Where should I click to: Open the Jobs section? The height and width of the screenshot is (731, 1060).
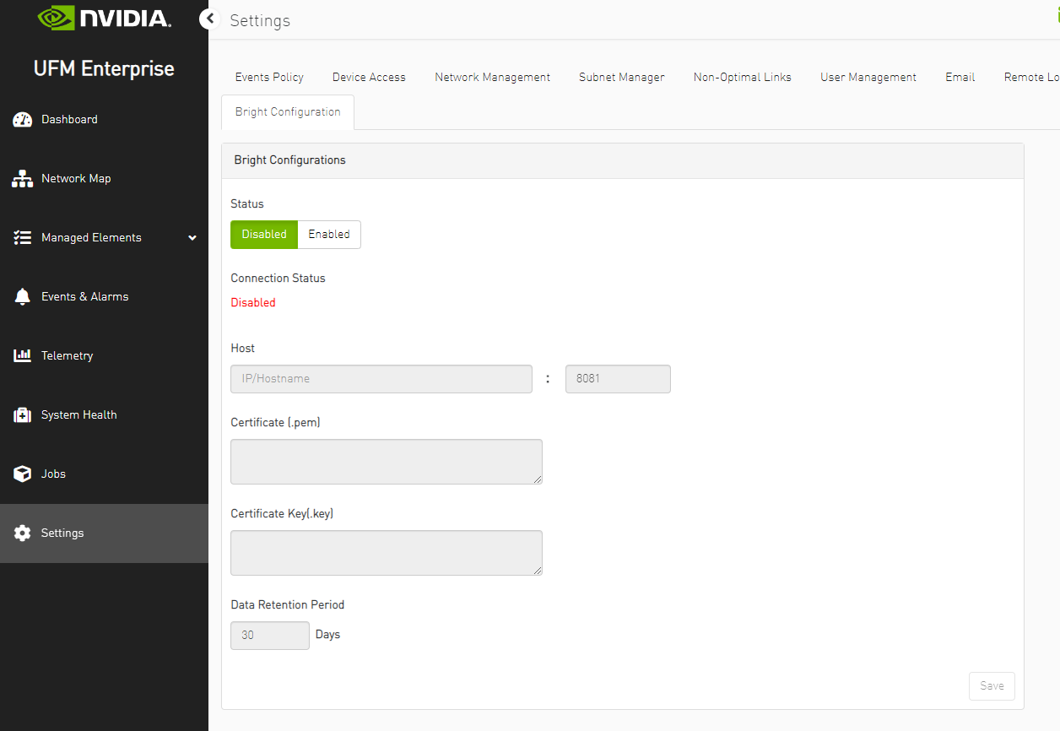53,474
